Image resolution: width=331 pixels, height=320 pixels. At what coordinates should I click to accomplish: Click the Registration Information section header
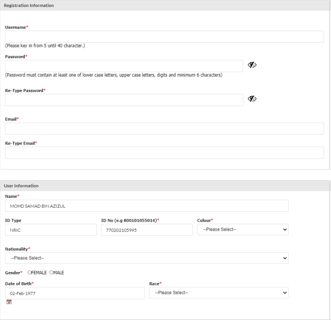pyautogui.click(x=29, y=6)
